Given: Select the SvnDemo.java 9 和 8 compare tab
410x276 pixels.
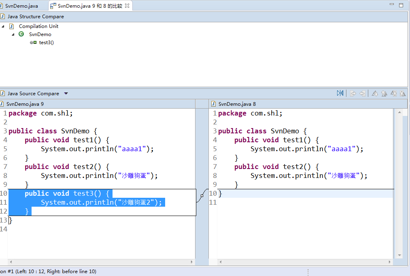Looking at the screenshot, I should [x=90, y=6].
